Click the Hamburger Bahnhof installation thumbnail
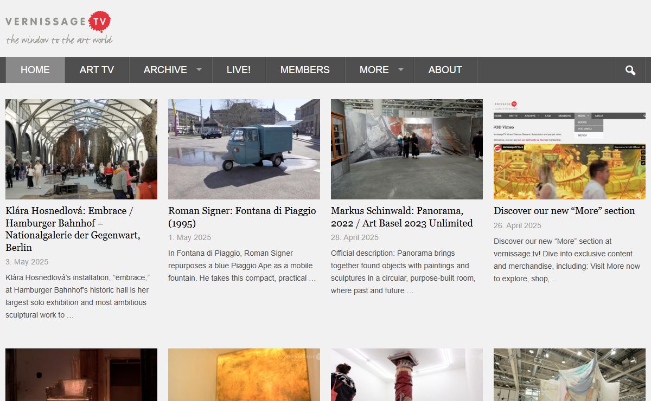This screenshot has height=401, width=651. 81,149
